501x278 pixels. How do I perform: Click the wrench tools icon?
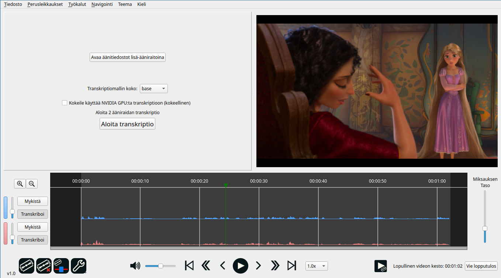(x=79, y=265)
